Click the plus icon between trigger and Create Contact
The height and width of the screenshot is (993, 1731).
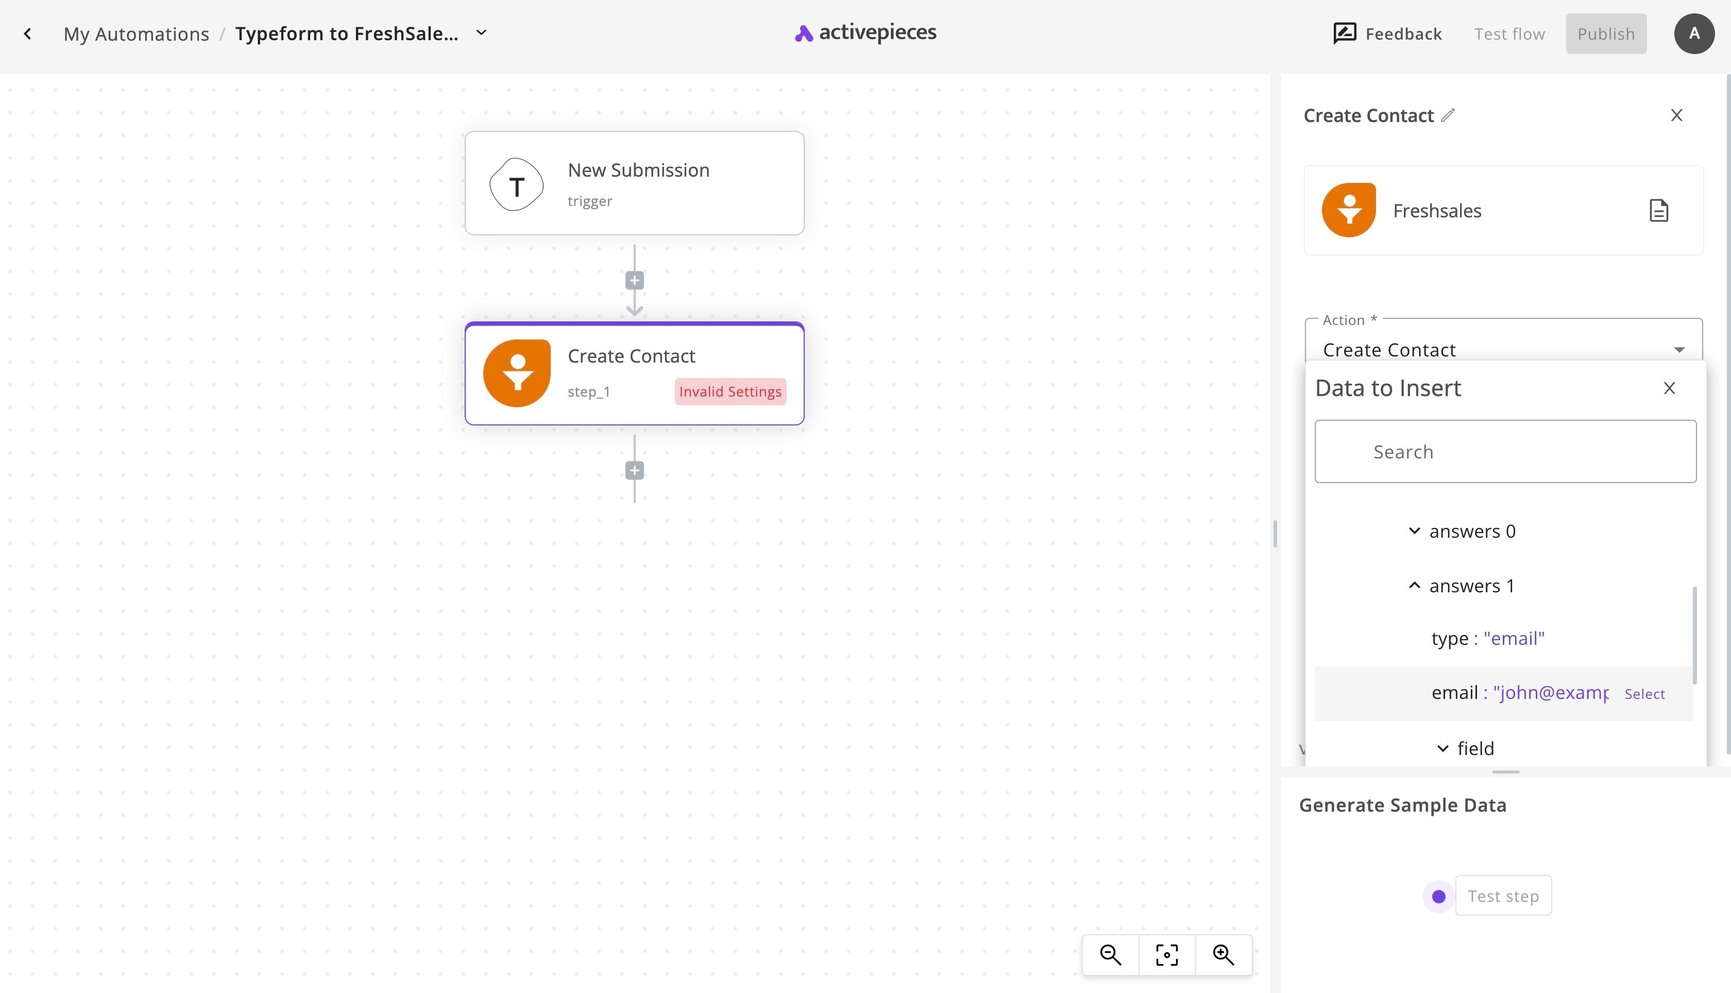[x=634, y=280]
